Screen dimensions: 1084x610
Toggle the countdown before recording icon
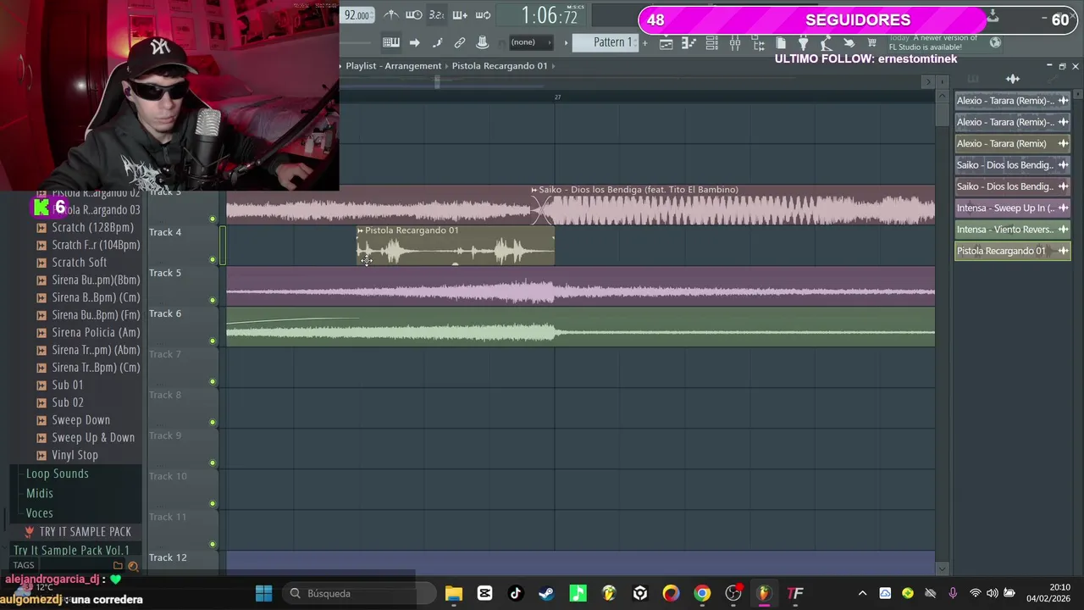(436, 14)
